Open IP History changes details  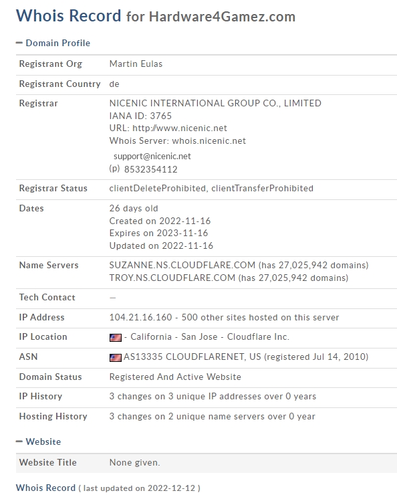[x=213, y=397]
